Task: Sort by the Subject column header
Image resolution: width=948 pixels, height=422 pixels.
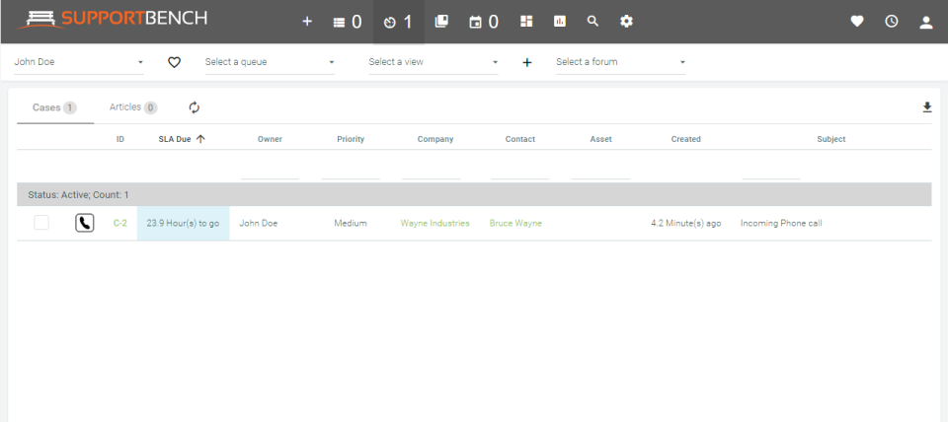Action: pos(831,139)
